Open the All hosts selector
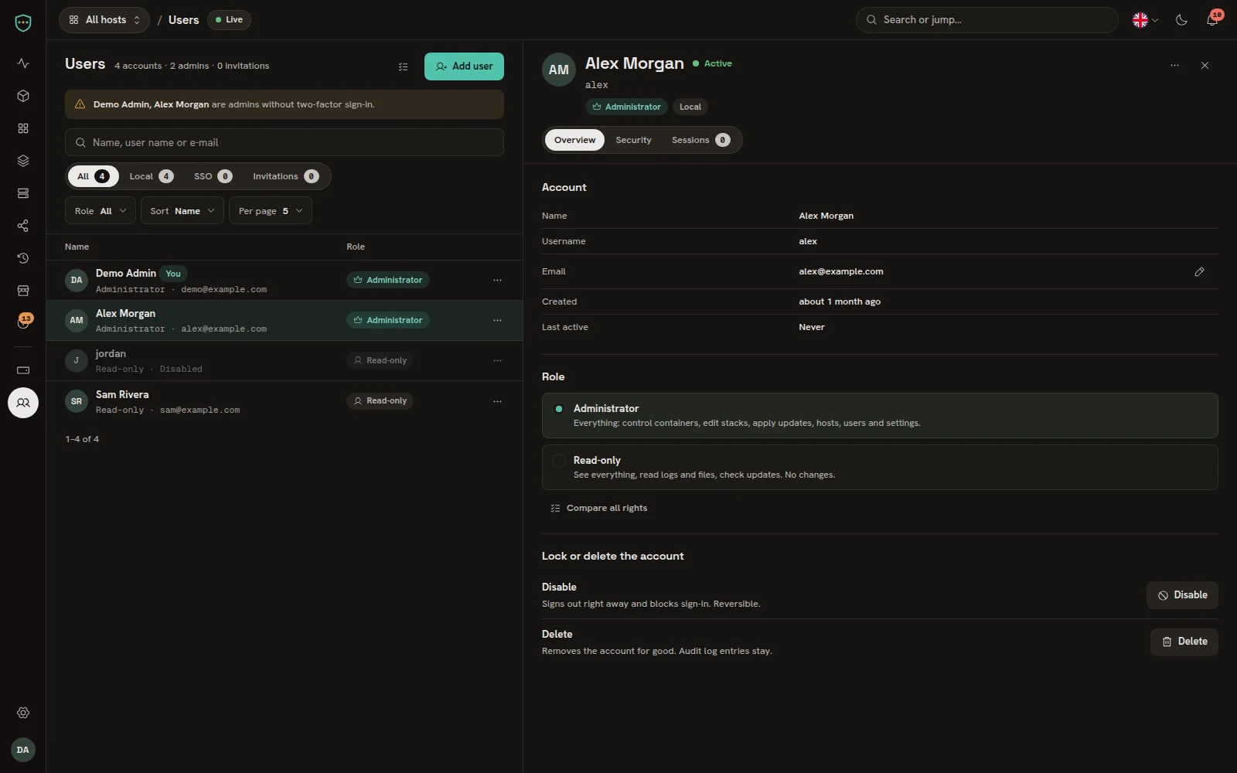The height and width of the screenshot is (773, 1237). pos(104,20)
